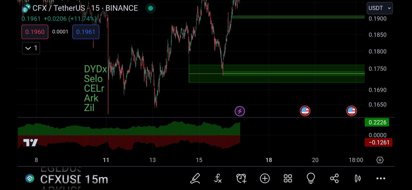Screen dimensions: 412x190
Task: Open the drawing tools pencil icon
Action: (195, 178)
